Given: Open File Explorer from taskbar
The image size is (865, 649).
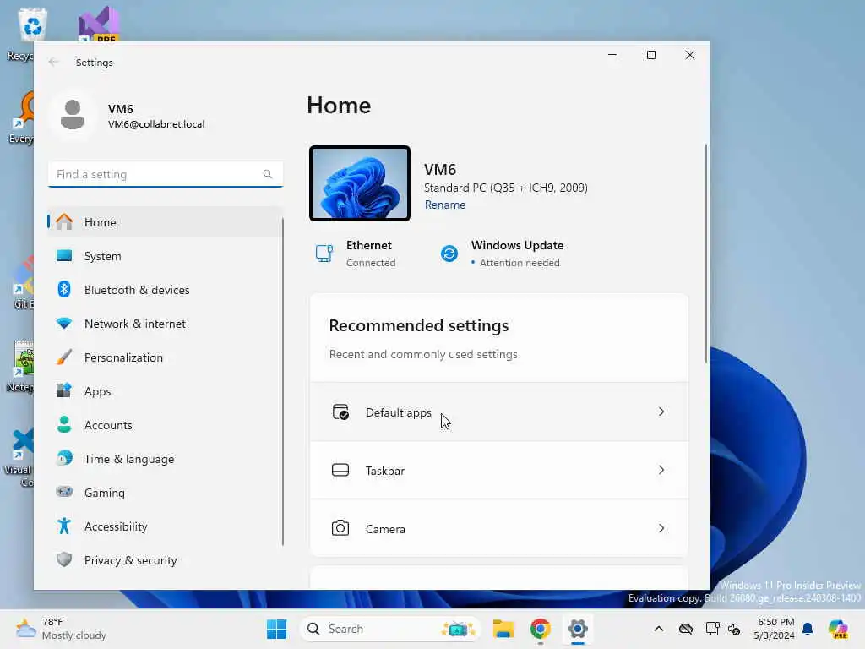Looking at the screenshot, I should [x=503, y=629].
